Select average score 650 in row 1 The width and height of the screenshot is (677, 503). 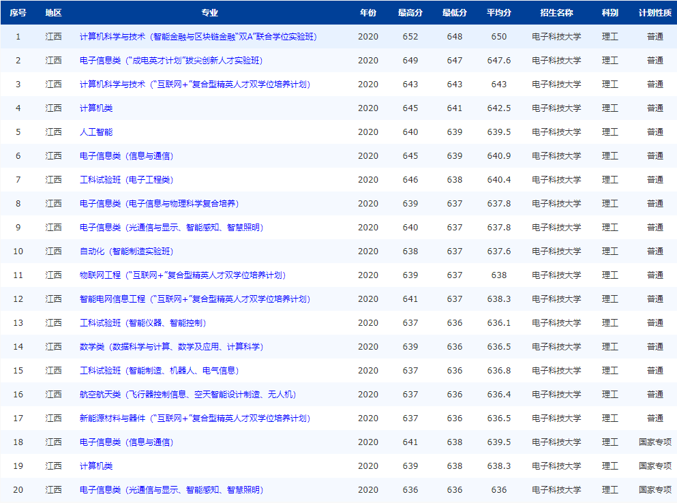499,37
